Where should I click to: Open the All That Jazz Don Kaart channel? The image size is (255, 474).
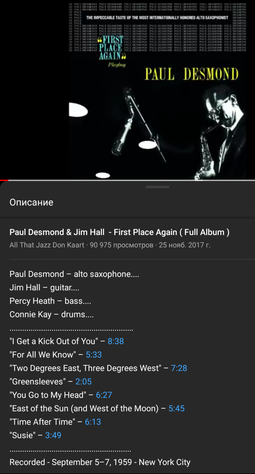click(47, 245)
